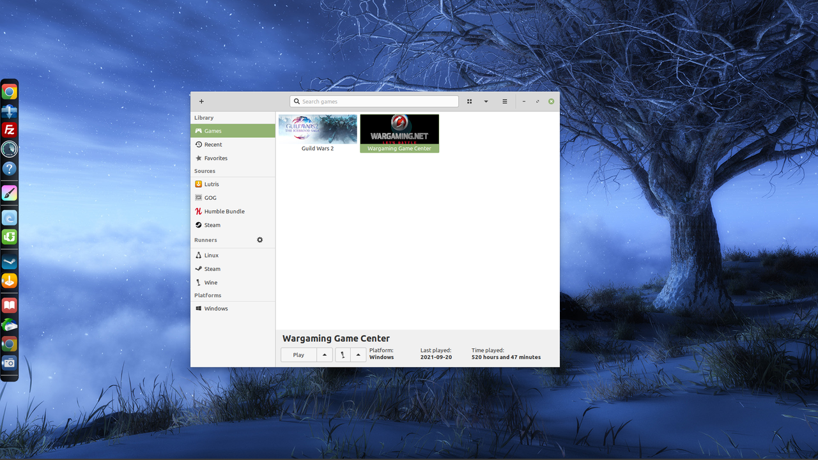Image resolution: width=818 pixels, height=460 pixels.
Task: Open Runners settings gear icon
Action: [260, 240]
